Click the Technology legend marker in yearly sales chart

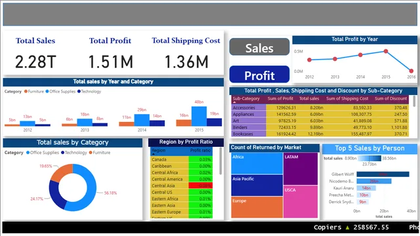pyautogui.click(x=79, y=92)
